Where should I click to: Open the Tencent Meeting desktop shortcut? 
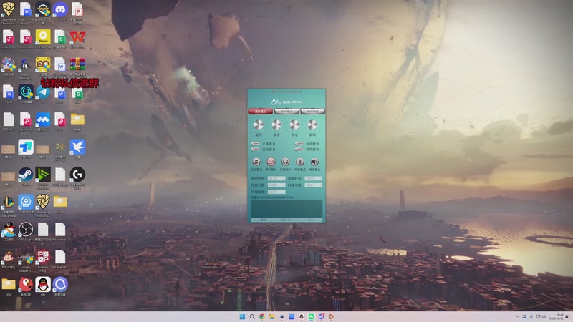tap(43, 121)
